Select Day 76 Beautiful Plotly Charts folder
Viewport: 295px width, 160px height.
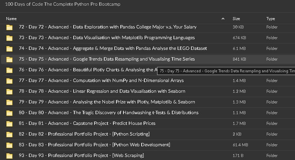point(87,70)
